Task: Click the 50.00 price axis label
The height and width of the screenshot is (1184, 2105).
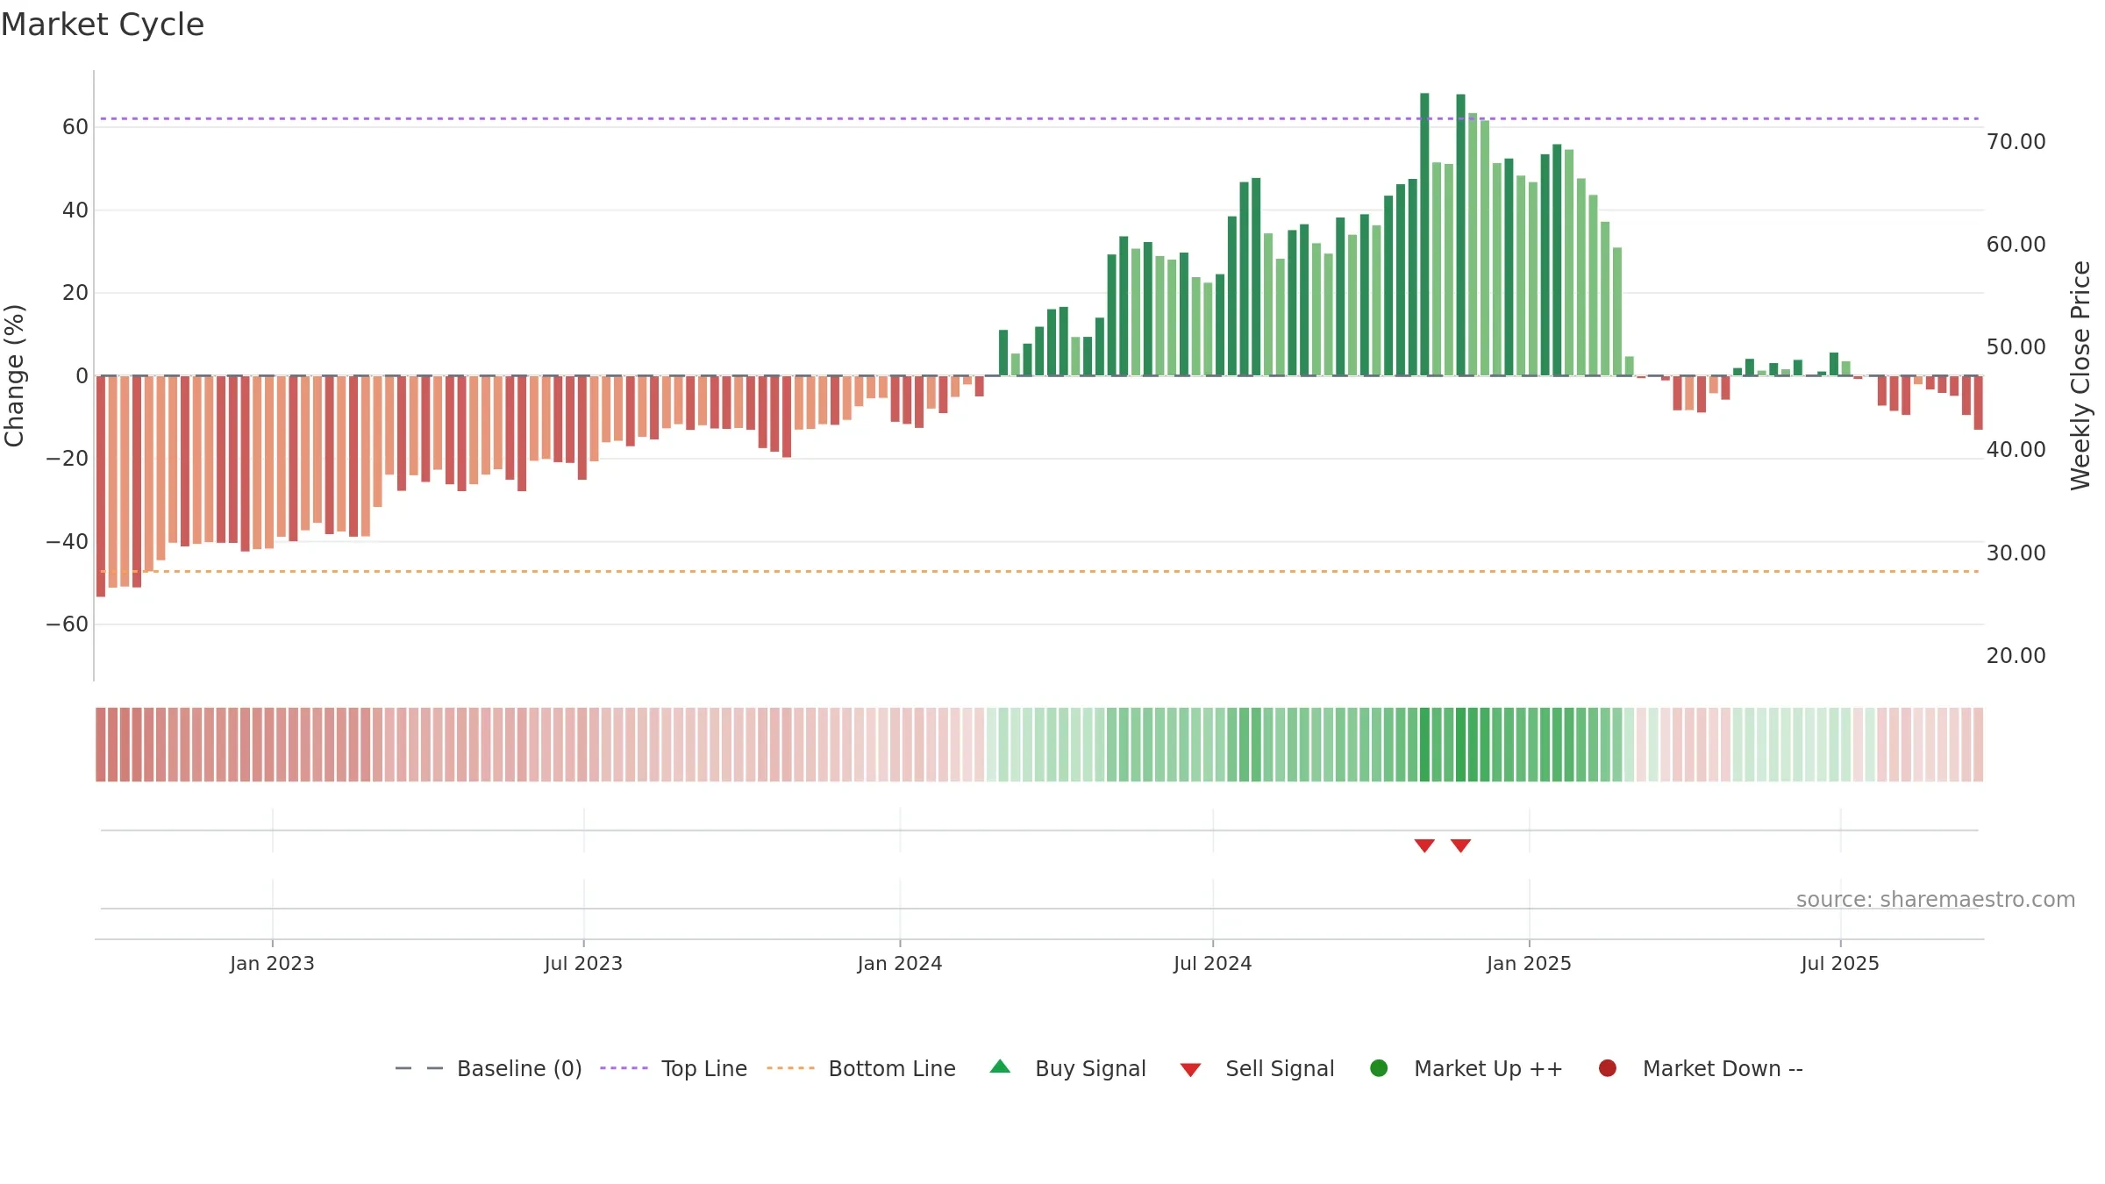Action: 2016,346
